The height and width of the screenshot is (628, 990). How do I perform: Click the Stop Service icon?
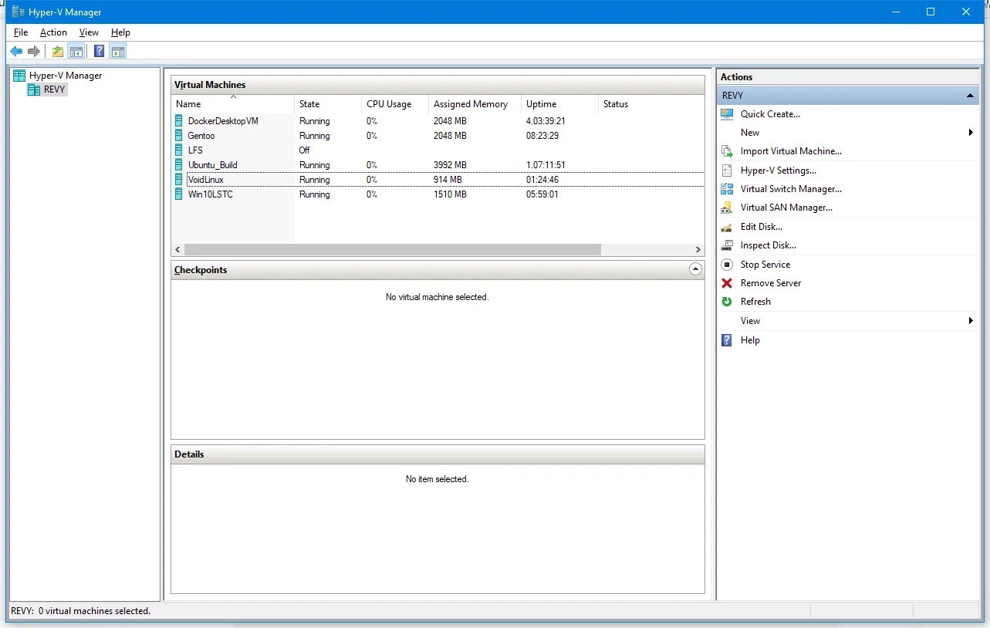(727, 265)
